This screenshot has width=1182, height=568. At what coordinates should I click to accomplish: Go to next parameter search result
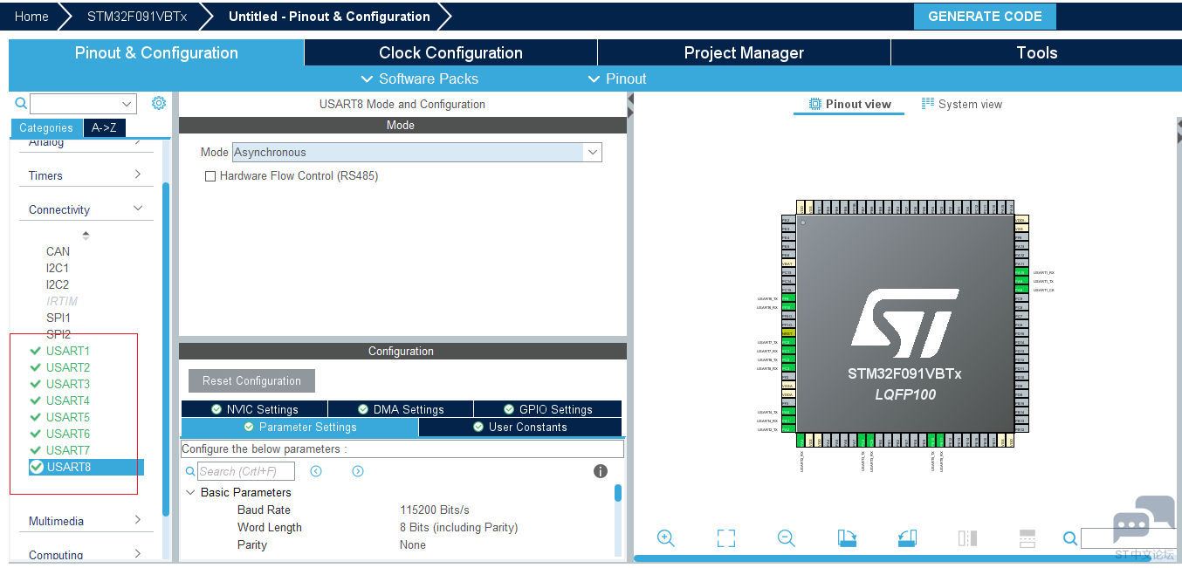pos(358,471)
